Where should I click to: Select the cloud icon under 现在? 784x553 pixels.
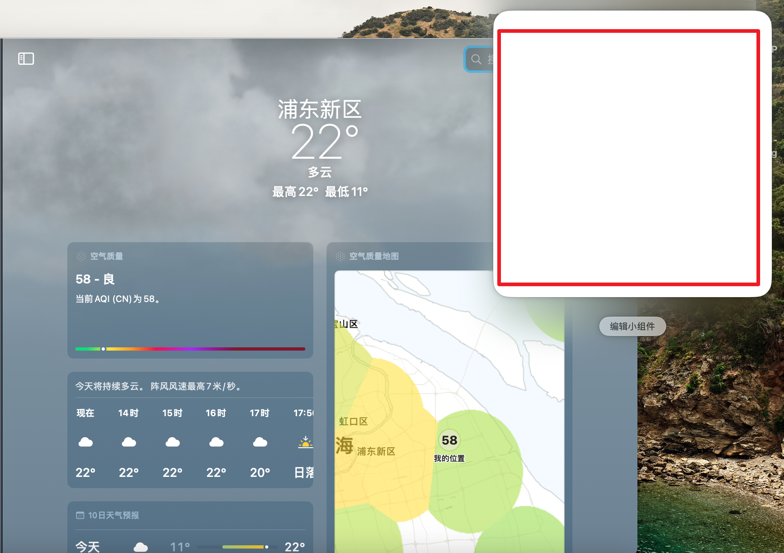point(85,442)
